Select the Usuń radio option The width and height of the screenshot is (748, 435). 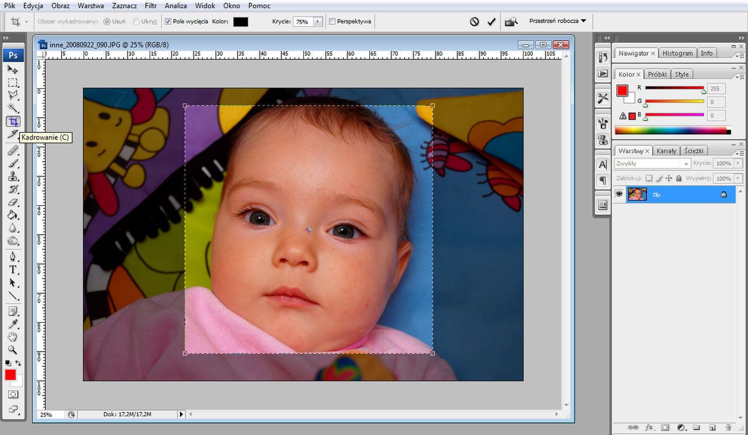tap(107, 22)
